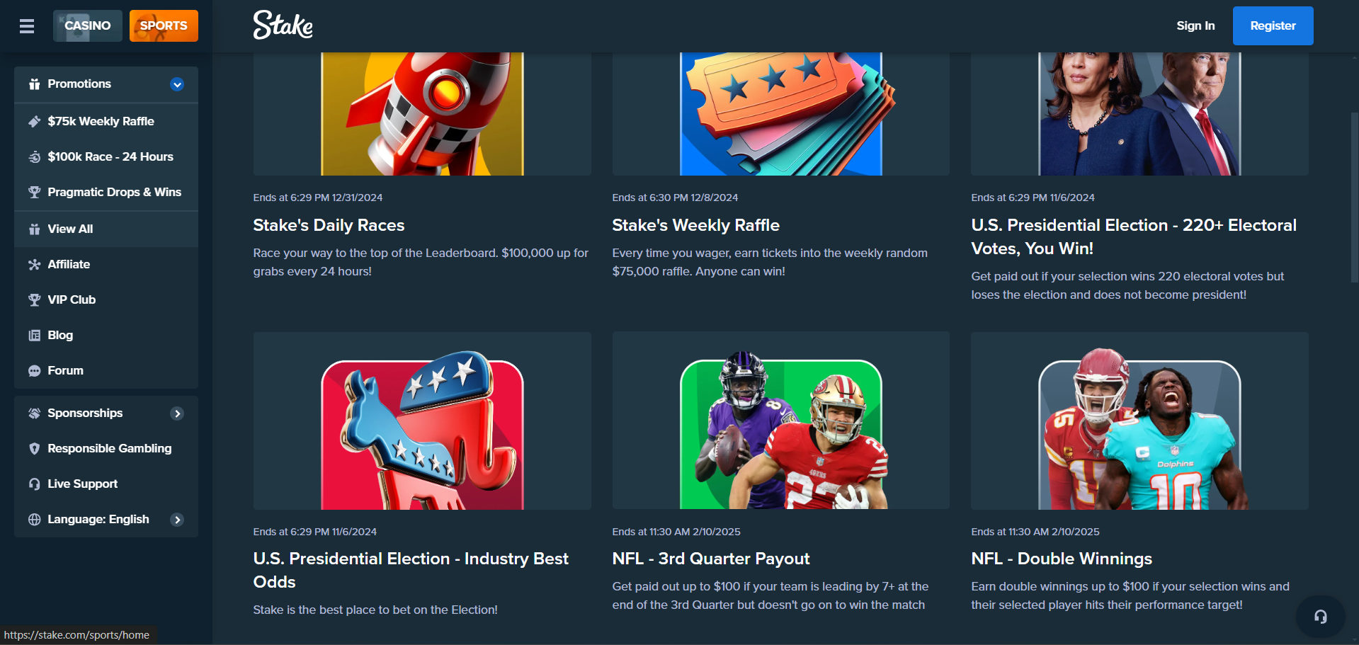Click the Sign In link
The width and height of the screenshot is (1359, 645).
coord(1195,26)
